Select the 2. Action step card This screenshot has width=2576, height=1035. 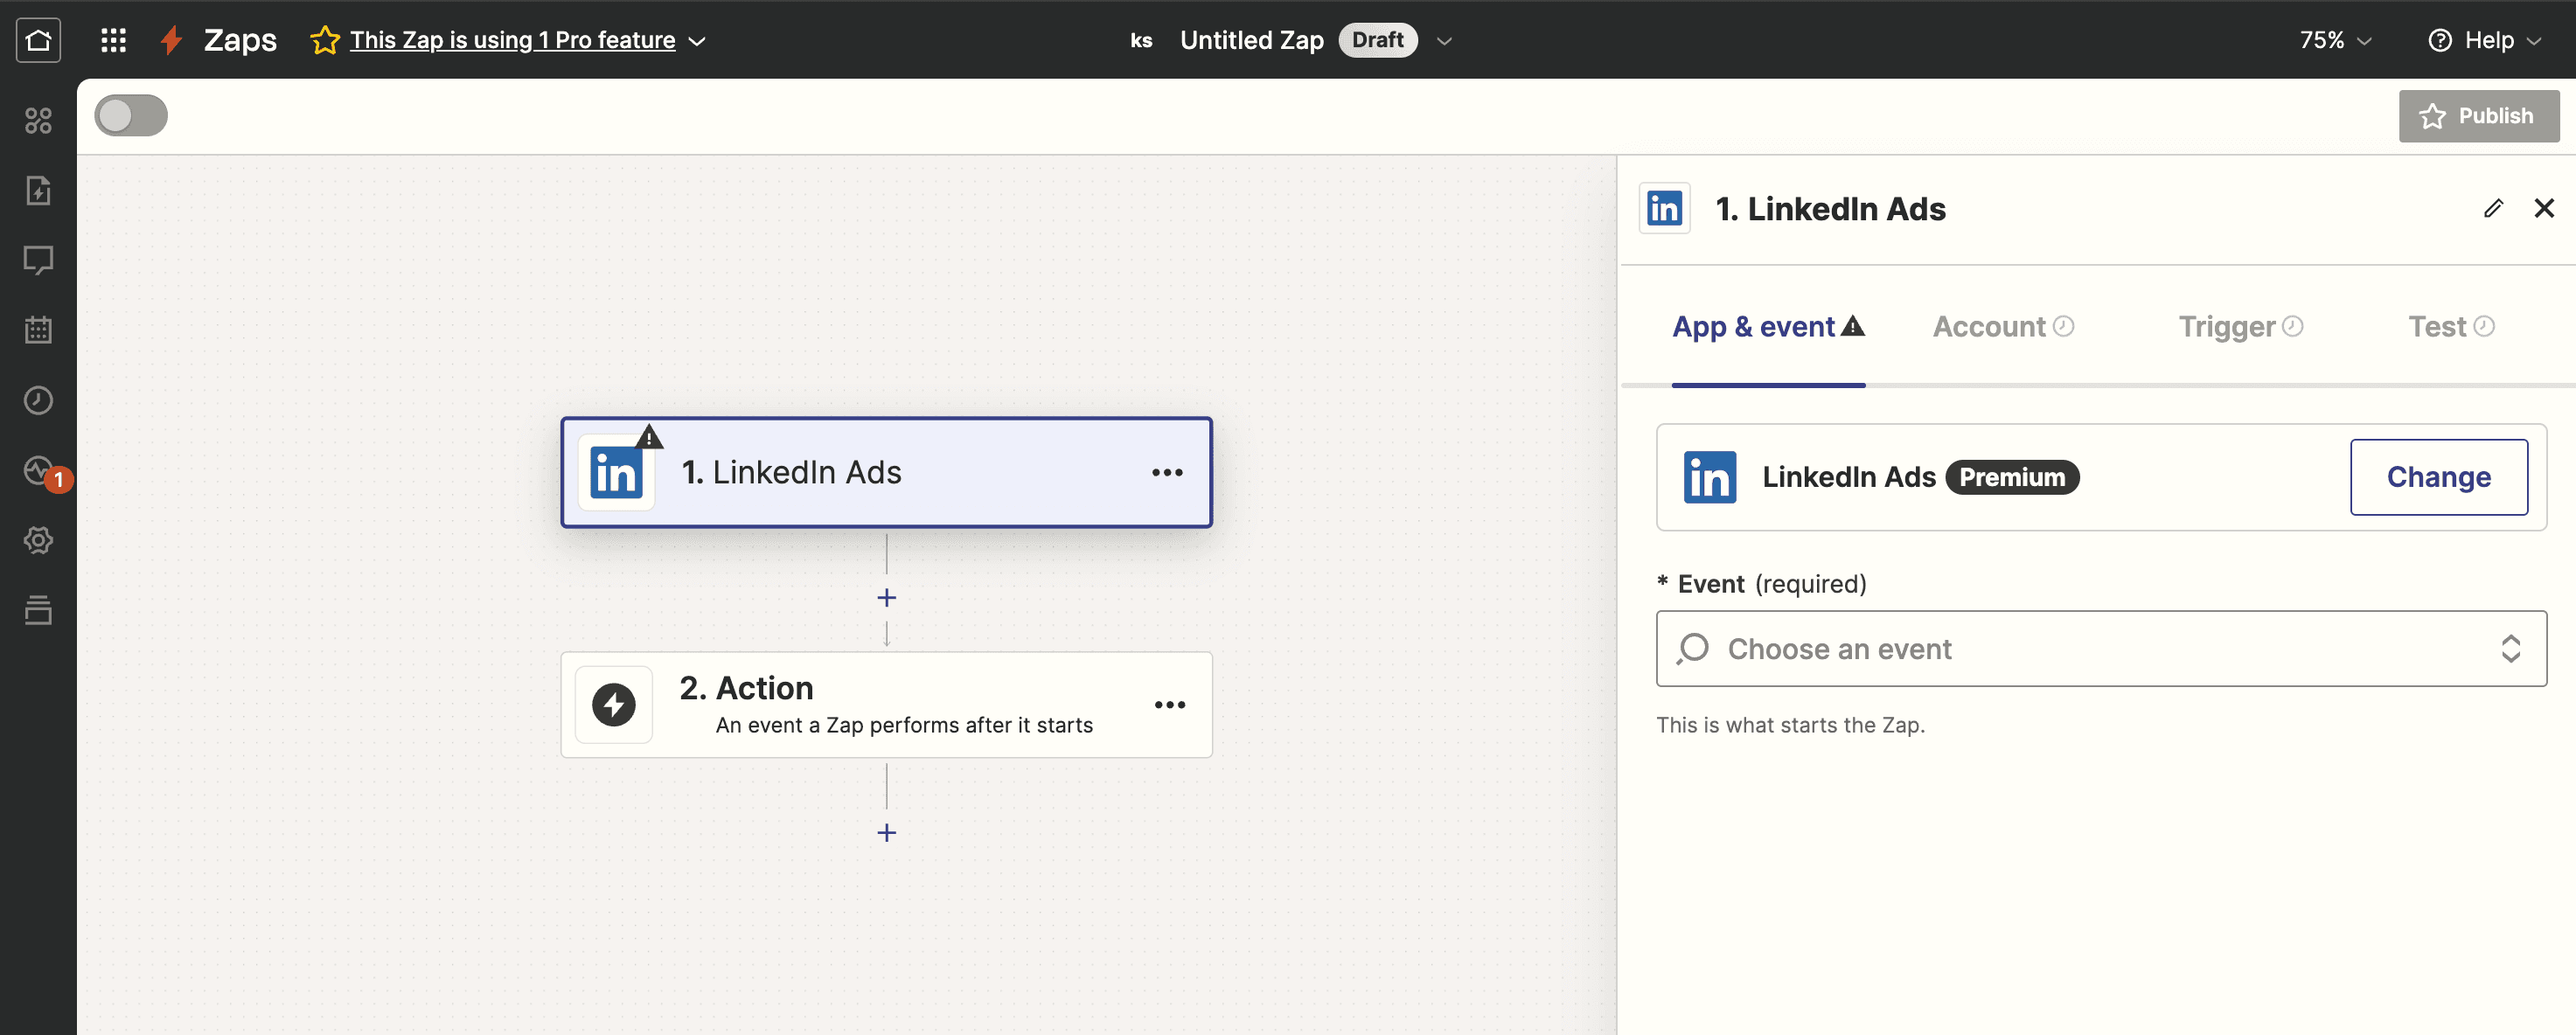886,705
